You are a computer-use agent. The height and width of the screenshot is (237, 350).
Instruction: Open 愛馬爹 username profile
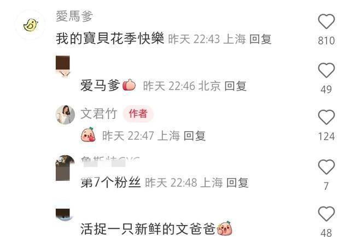(x=74, y=16)
